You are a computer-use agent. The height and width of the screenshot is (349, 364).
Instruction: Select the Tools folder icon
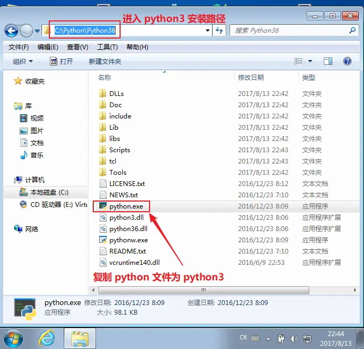pos(102,172)
